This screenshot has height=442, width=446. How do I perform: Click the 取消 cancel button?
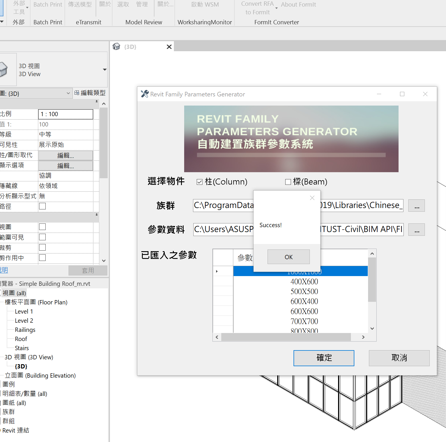pyautogui.click(x=399, y=358)
